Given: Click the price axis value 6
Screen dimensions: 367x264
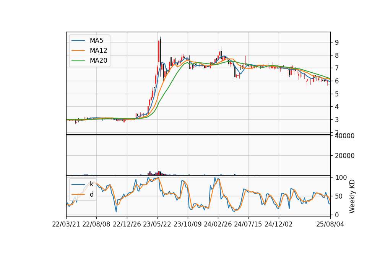Looking at the screenshot, I should (337, 81).
